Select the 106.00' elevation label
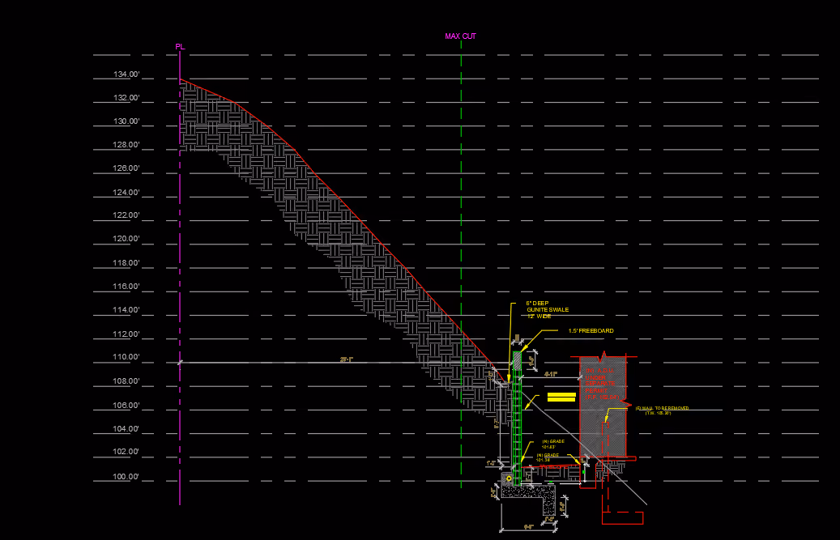Image resolution: width=840 pixels, height=540 pixels. point(126,406)
